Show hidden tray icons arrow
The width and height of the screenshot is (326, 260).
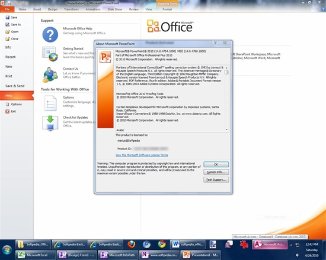(x=291, y=245)
